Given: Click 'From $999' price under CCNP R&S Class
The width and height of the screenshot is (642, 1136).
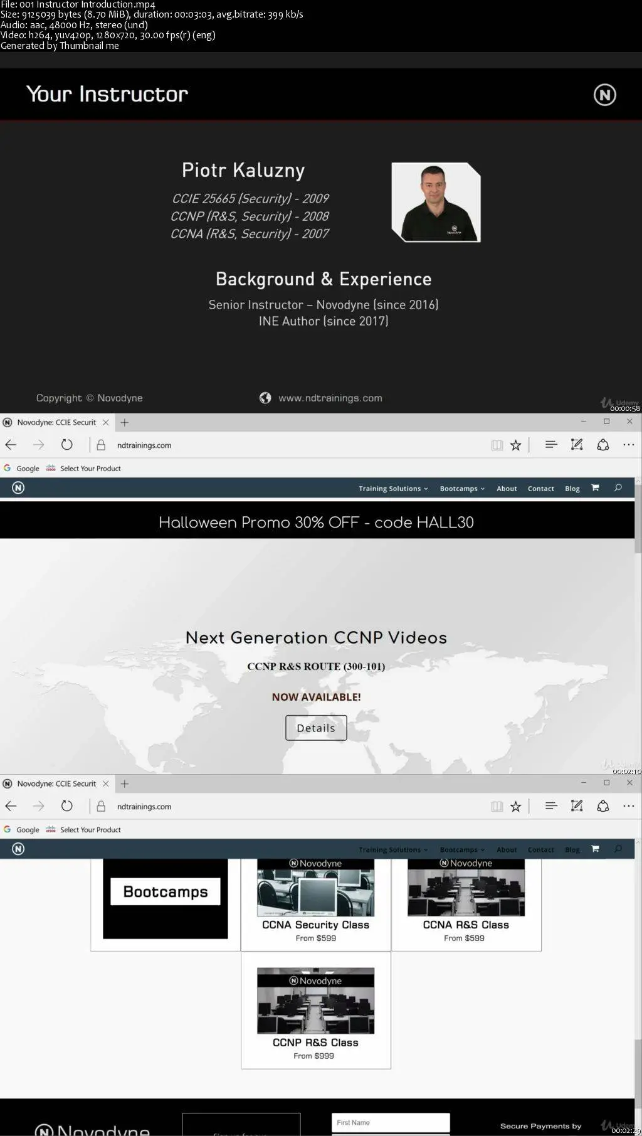Looking at the screenshot, I should [x=313, y=1056].
